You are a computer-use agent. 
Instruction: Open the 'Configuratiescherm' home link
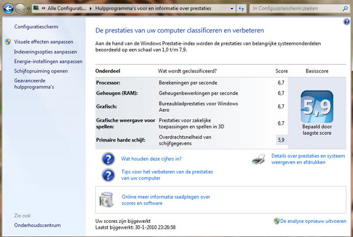(36, 26)
